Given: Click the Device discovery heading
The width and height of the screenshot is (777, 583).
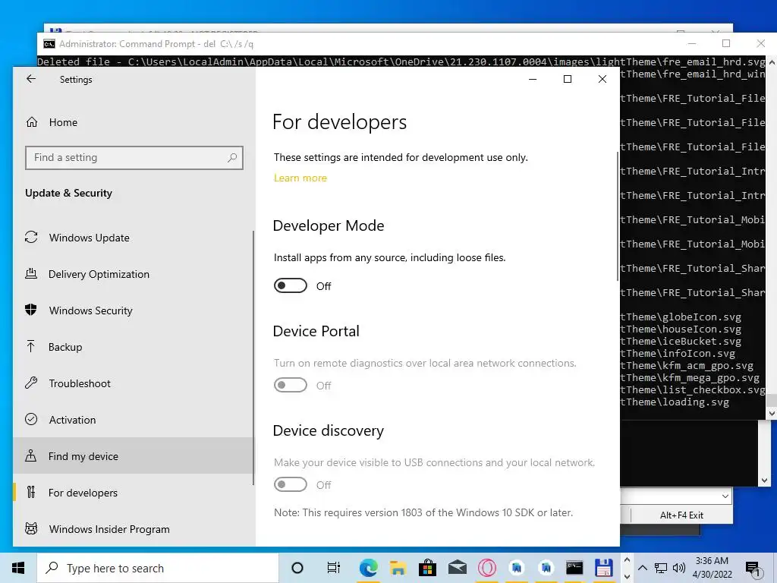Looking at the screenshot, I should 328,430.
